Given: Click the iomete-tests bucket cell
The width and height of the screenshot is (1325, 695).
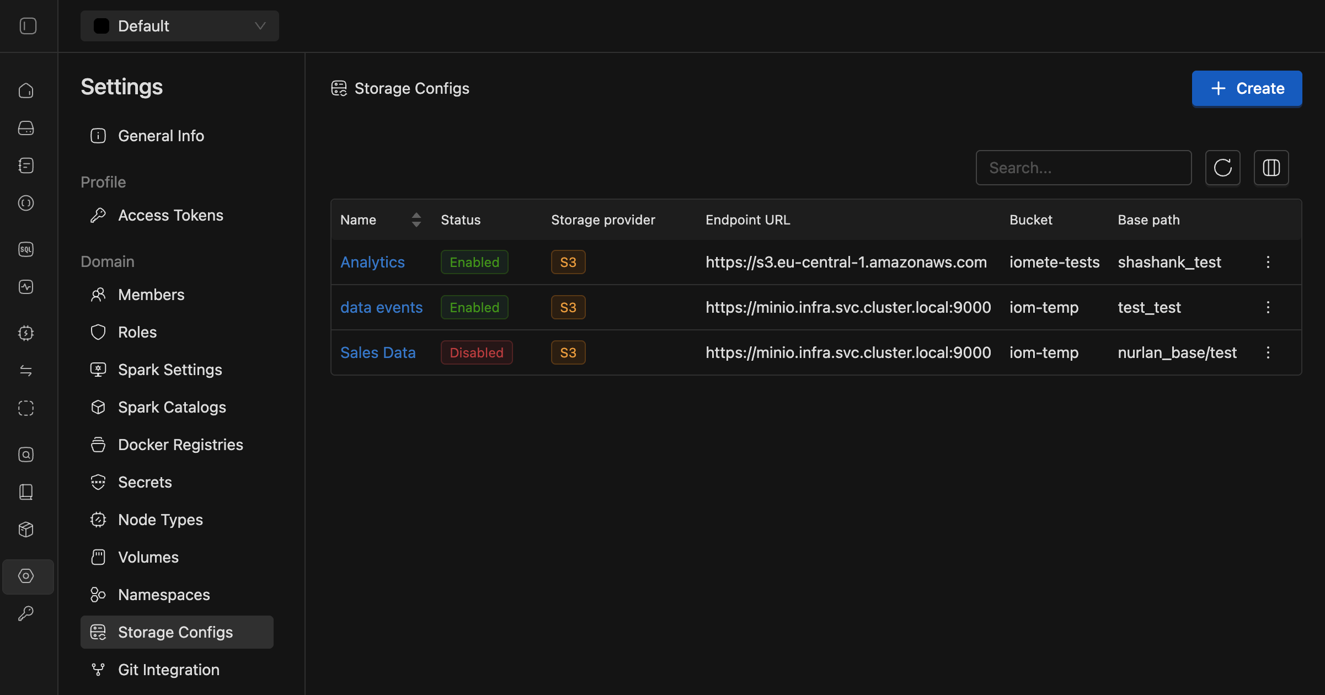Looking at the screenshot, I should coord(1054,262).
